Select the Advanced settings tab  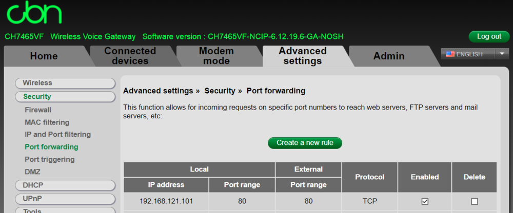tap(303, 56)
